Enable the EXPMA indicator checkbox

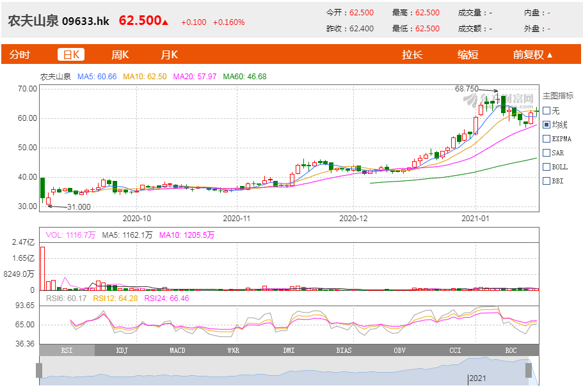point(547,139)
